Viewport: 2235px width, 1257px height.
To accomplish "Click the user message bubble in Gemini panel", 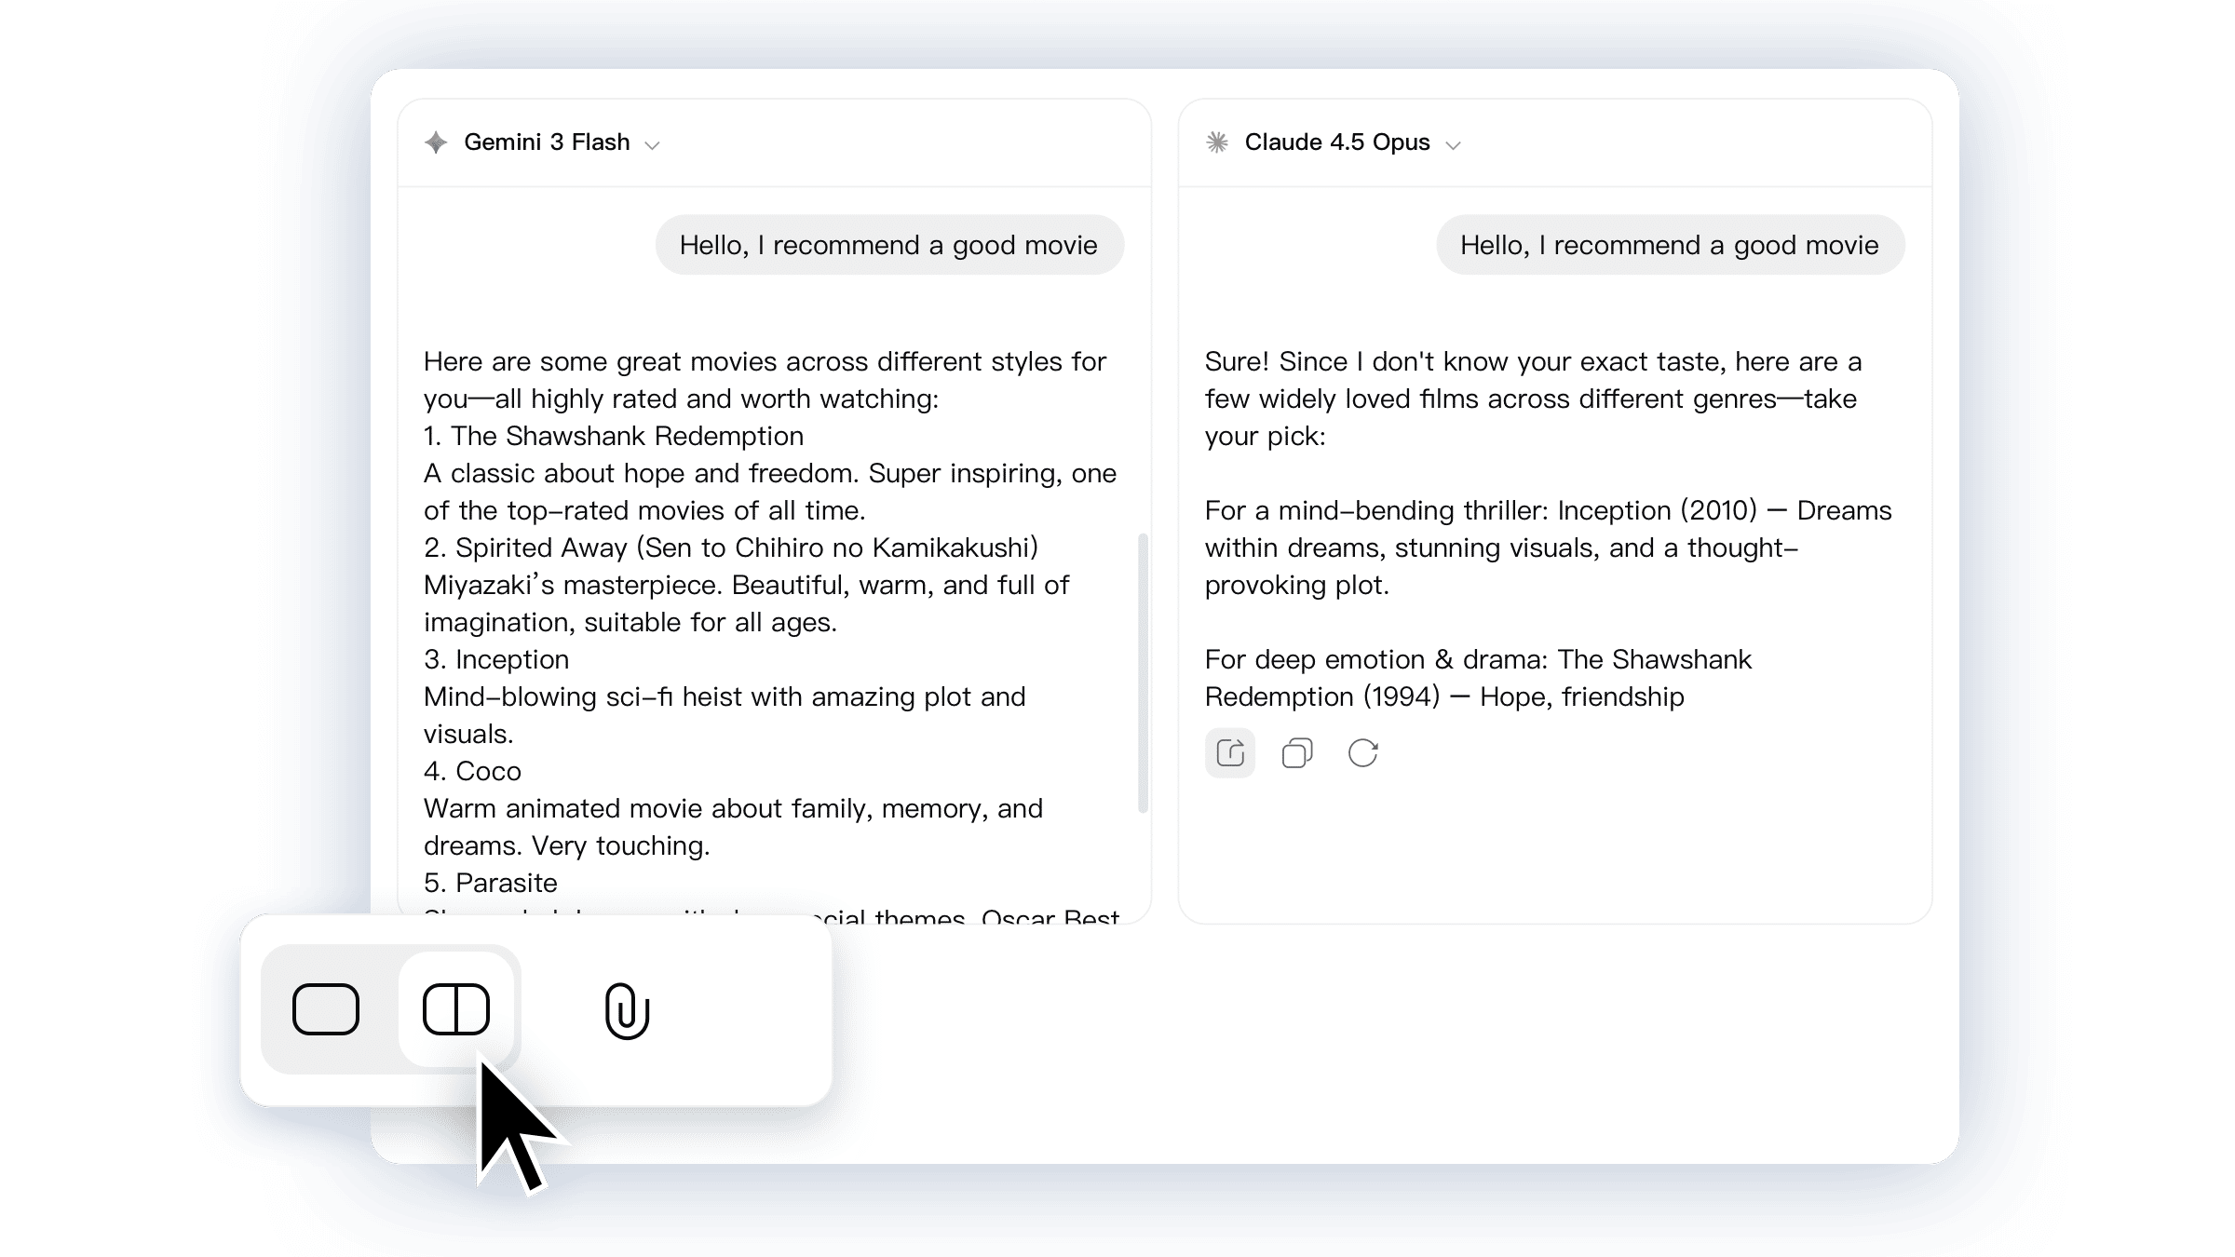I will 889,245.
